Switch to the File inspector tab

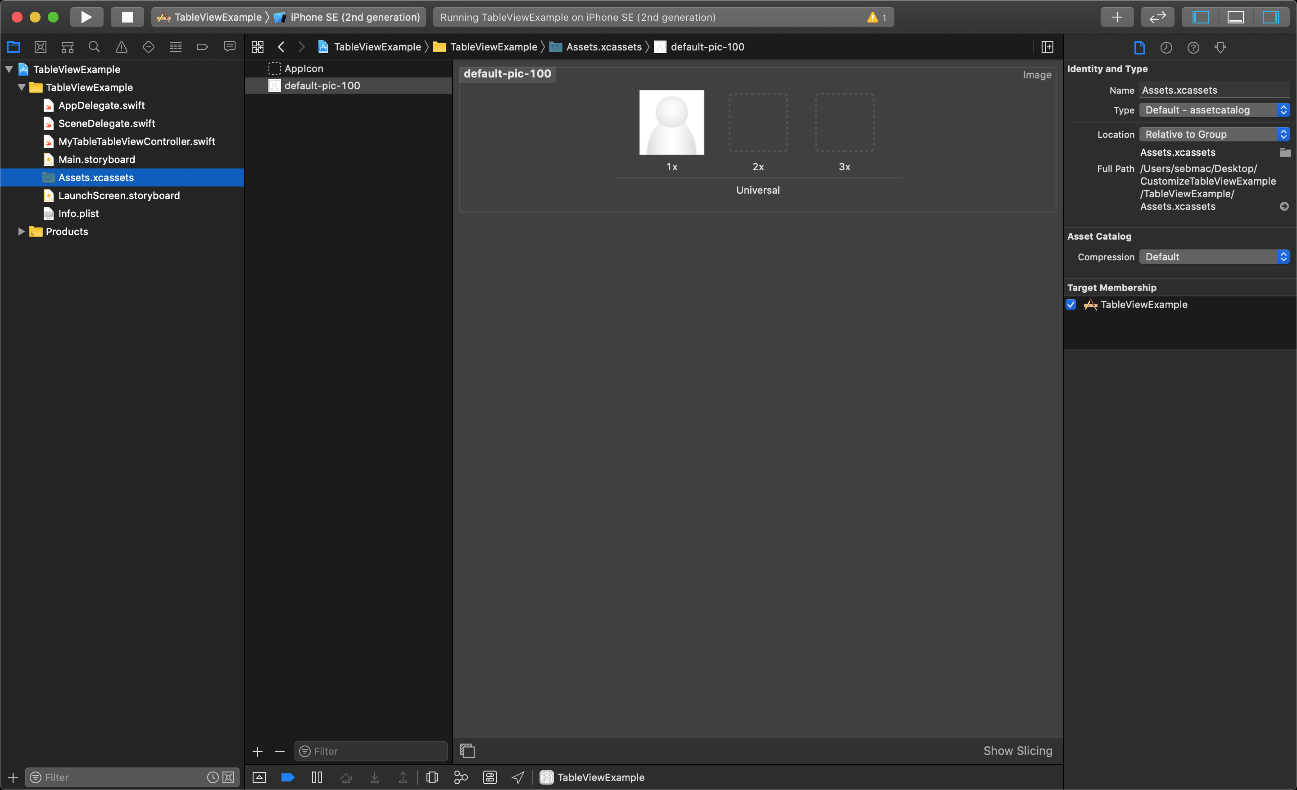(1140, 47)
